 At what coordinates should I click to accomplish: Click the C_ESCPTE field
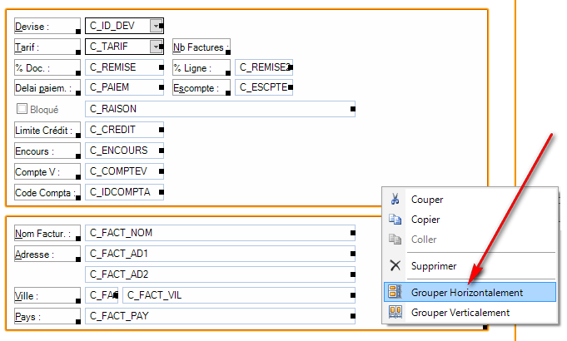tap(264, 86)
